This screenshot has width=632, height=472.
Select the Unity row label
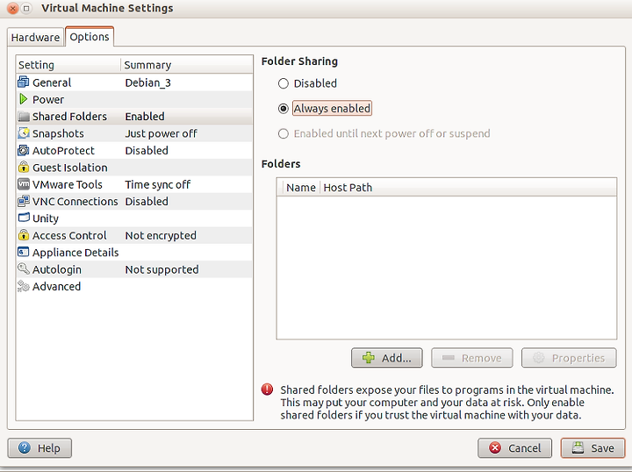pos(46,218)
